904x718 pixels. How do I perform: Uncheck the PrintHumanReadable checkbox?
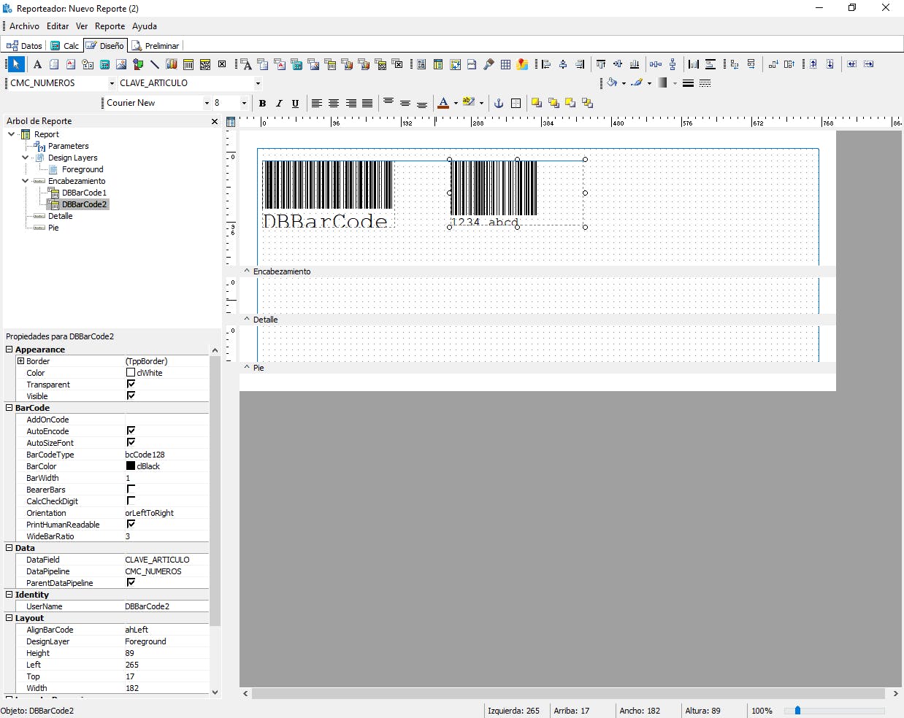(131, 524)
